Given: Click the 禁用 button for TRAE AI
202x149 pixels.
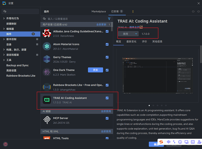Looking at the screenshot, I should (x=126, y=34).
